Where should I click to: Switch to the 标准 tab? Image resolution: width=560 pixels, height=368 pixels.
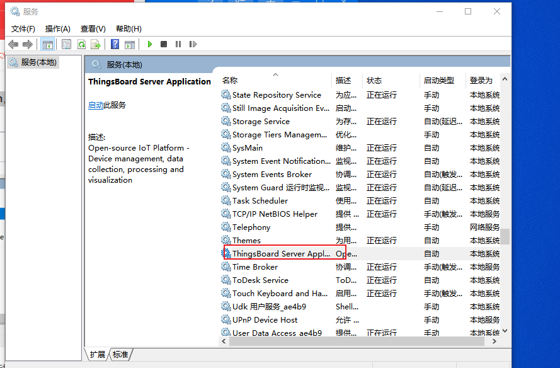point(120,355)
